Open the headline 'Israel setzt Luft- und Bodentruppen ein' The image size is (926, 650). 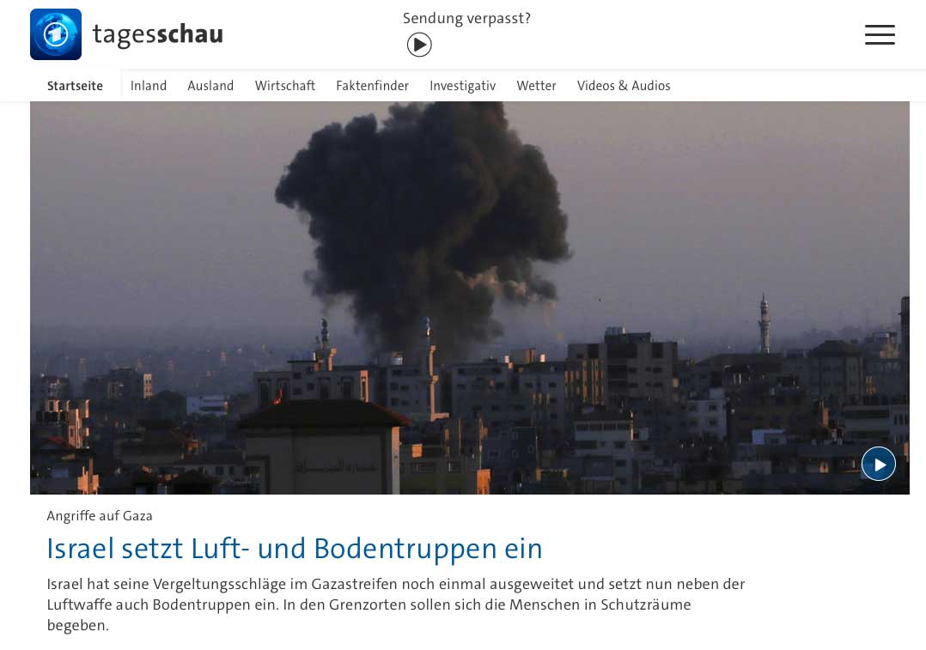[x=294, y=549]
